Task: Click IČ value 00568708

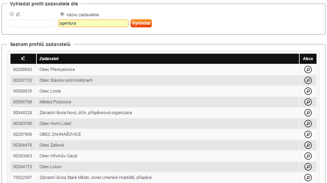Action: 23,102
